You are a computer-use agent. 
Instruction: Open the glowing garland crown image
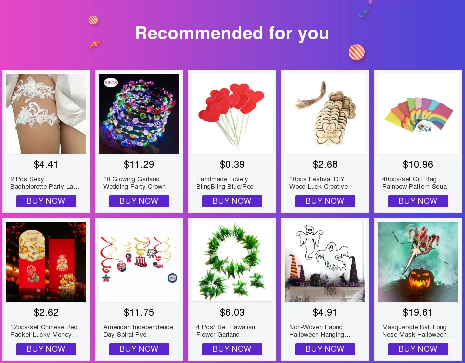point(139,114)
